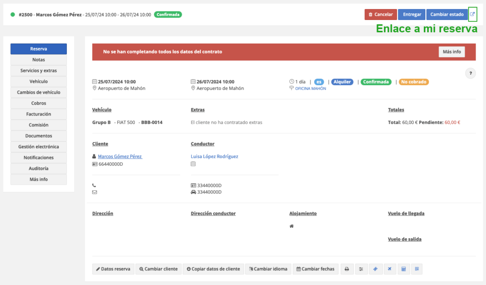Image resolution: width=486 pixels, height=285 pixels.
Task: Open the Notificaciones tab
Action: point(39,158)
